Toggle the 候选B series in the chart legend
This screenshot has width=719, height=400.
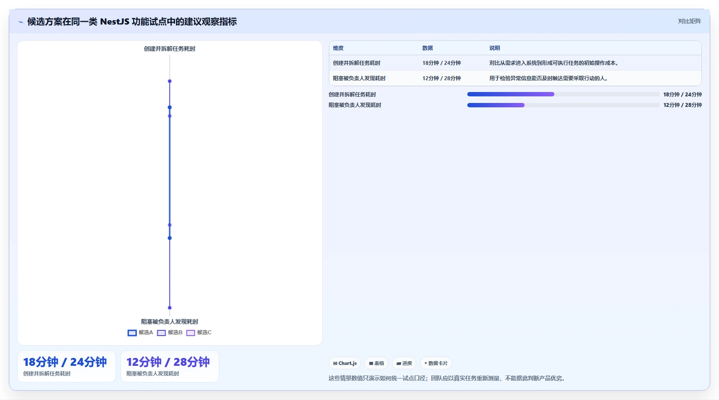pos(169,333)
